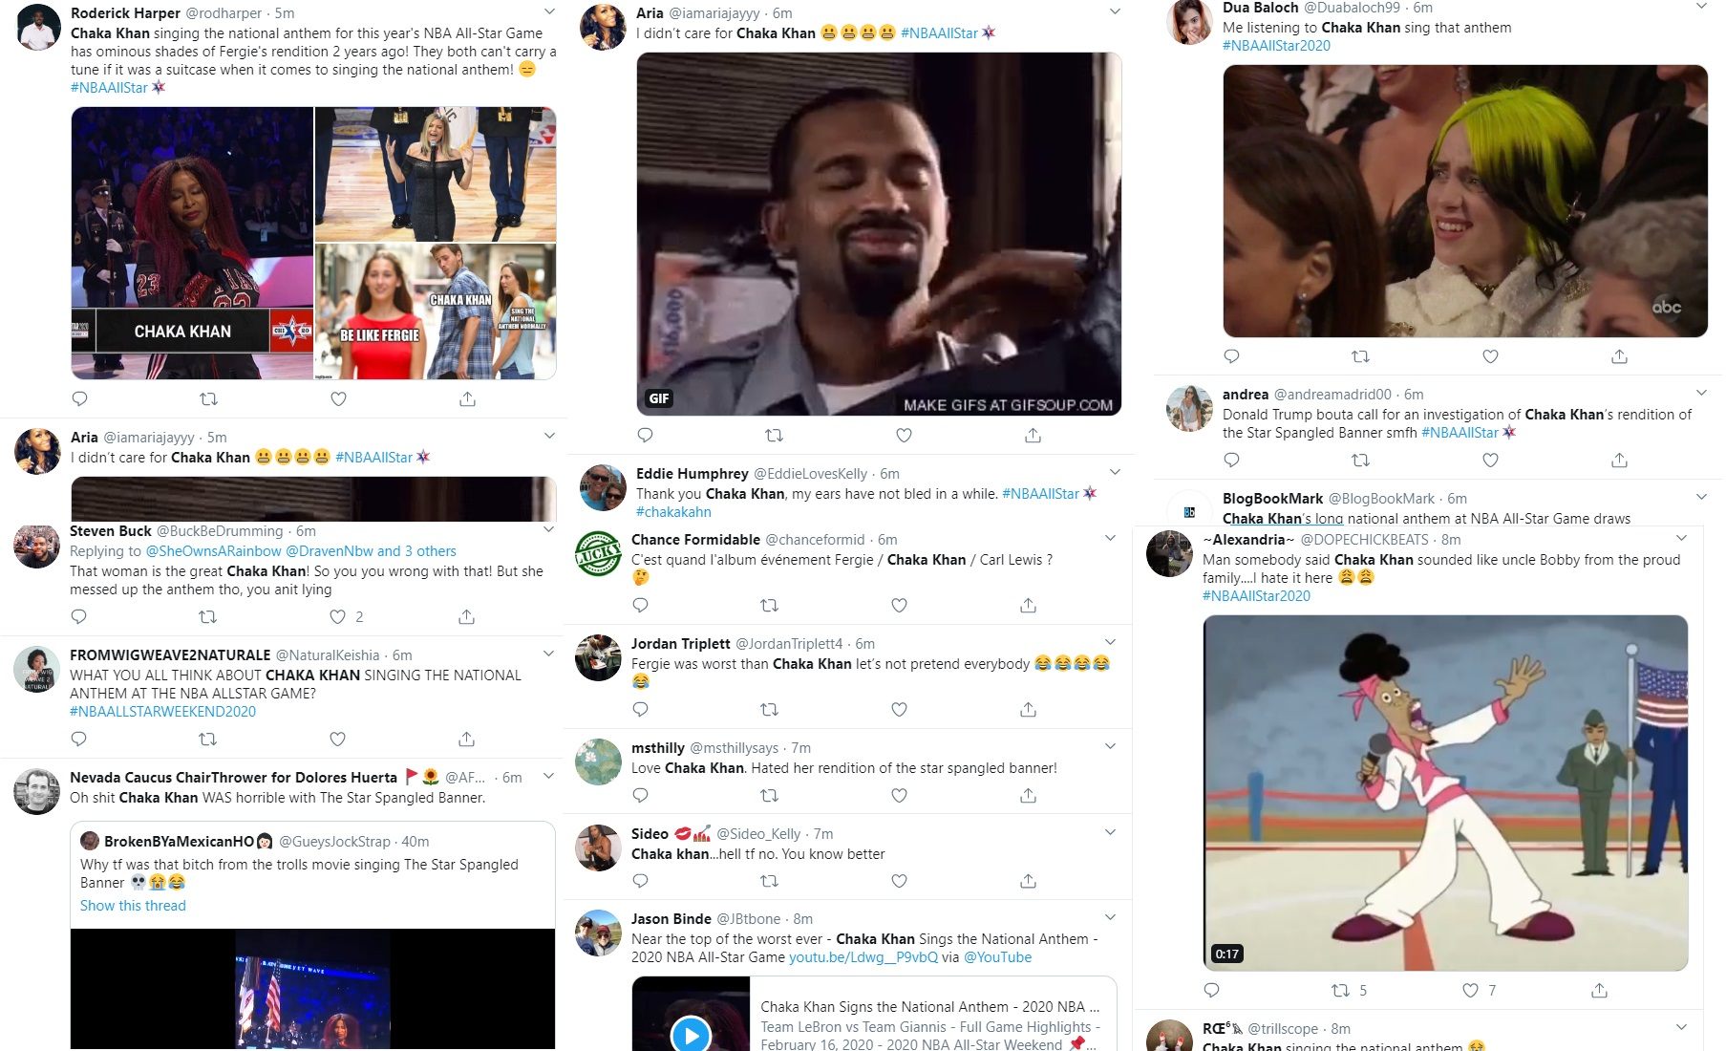Like Steven Buck's reply tweet
Viewport: 1726px width, 1051px height.
(x=337, y=617)
